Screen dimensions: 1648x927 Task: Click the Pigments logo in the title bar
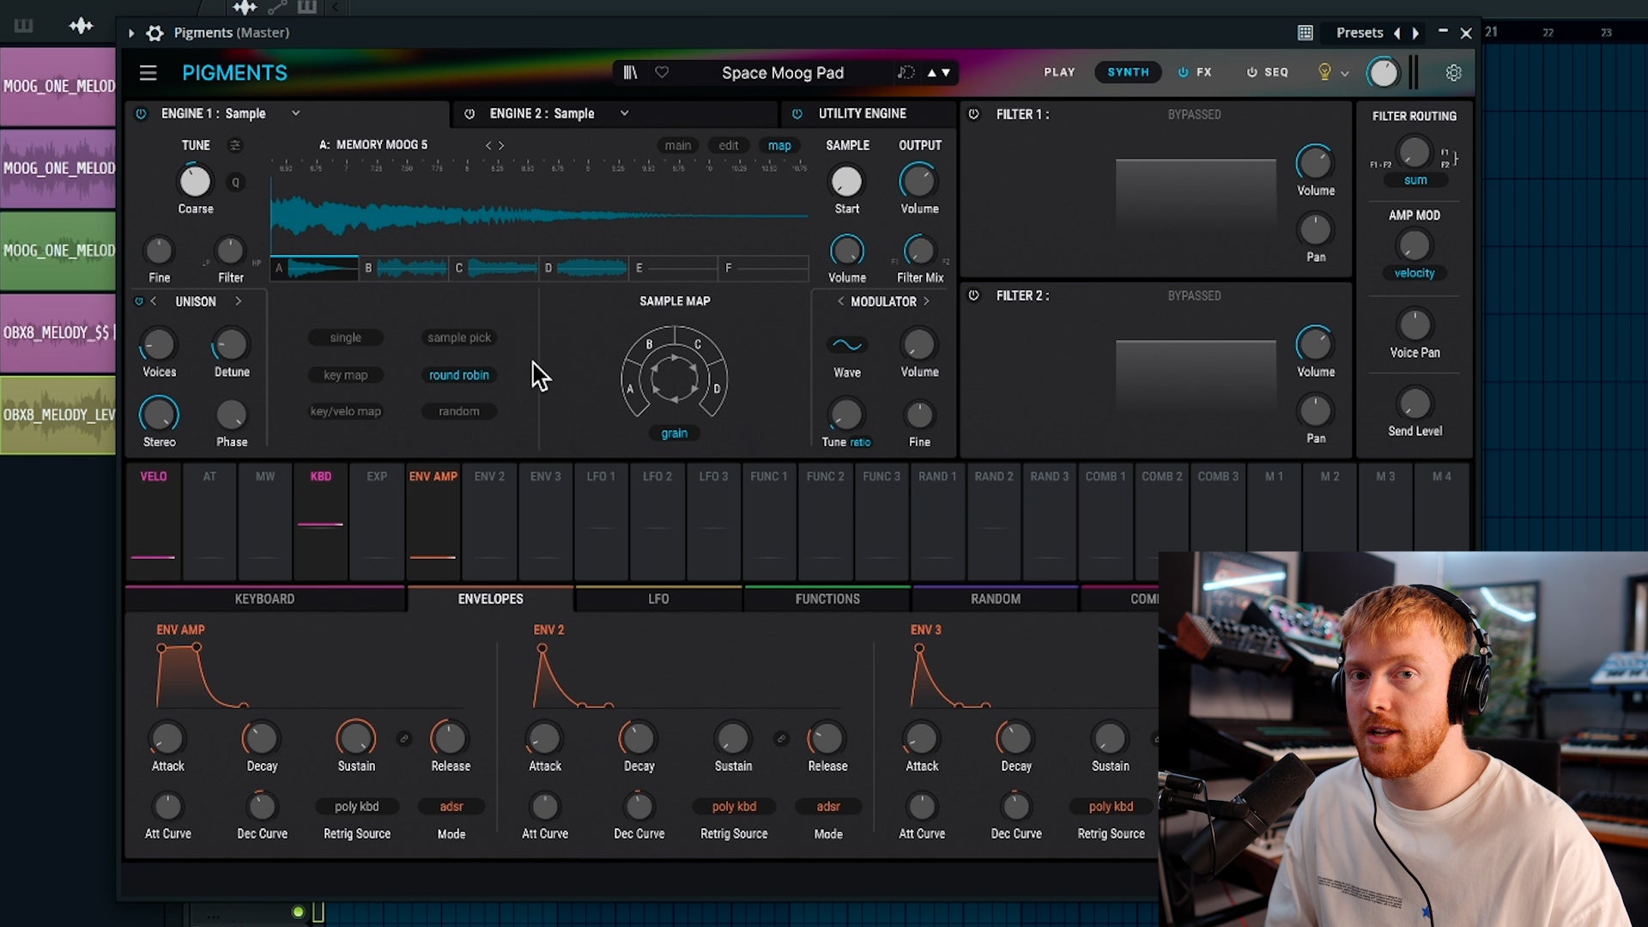[x=234, y=72]
